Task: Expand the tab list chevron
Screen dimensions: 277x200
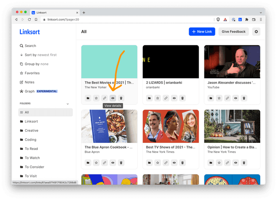Action: point(261,13)
